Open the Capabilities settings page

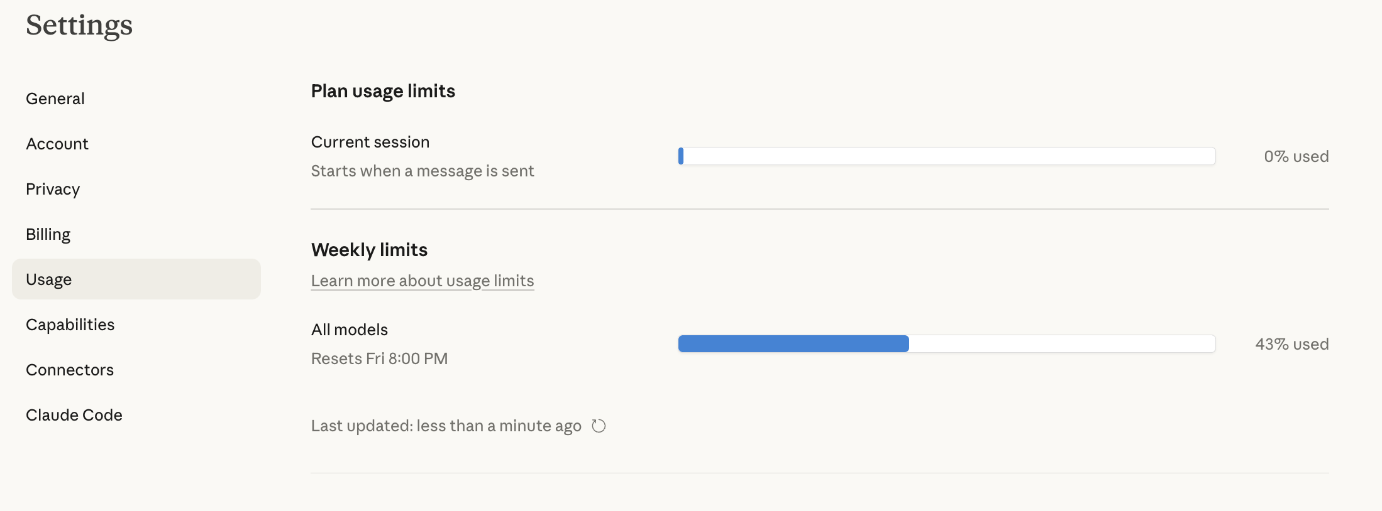click(70, 325)
